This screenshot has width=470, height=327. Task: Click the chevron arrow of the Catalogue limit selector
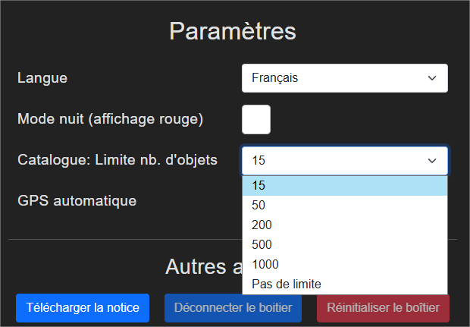click(432, 161)
